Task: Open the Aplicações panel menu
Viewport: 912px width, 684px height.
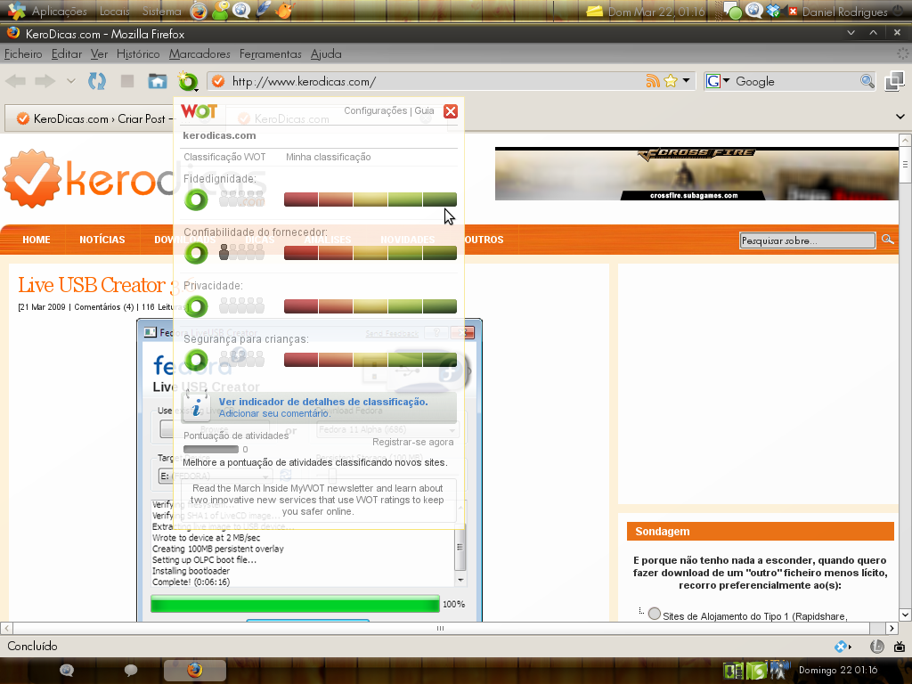Action: pyautogui.click(x=60, y=11)
